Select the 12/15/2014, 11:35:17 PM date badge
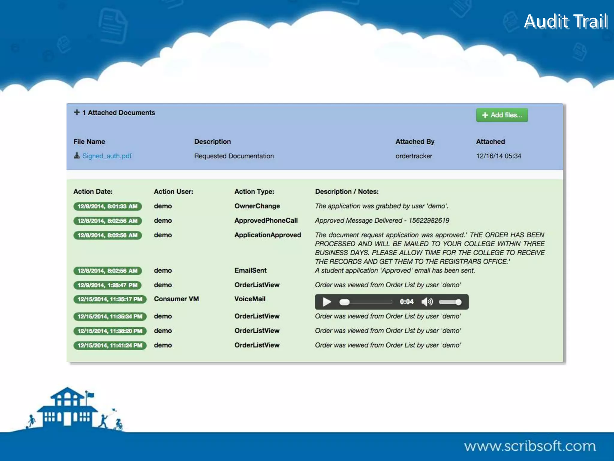614x461 pixels. click(x=110, y=299)
